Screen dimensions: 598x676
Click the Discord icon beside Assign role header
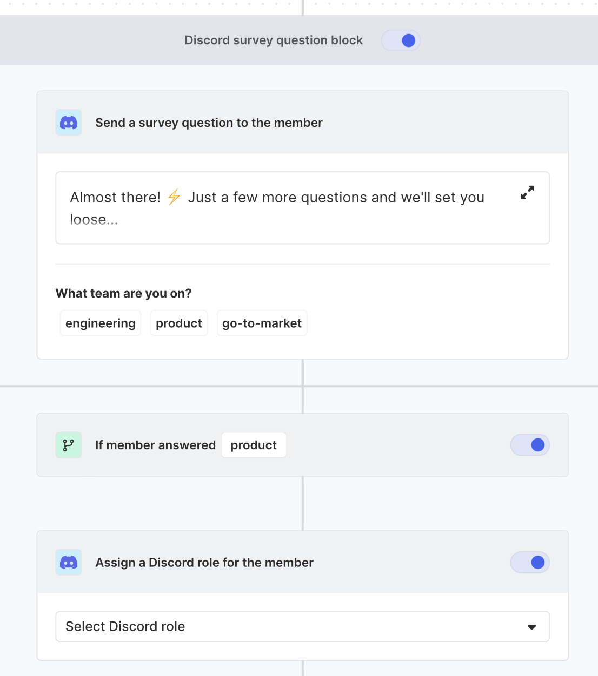click(x=69, y=562)
